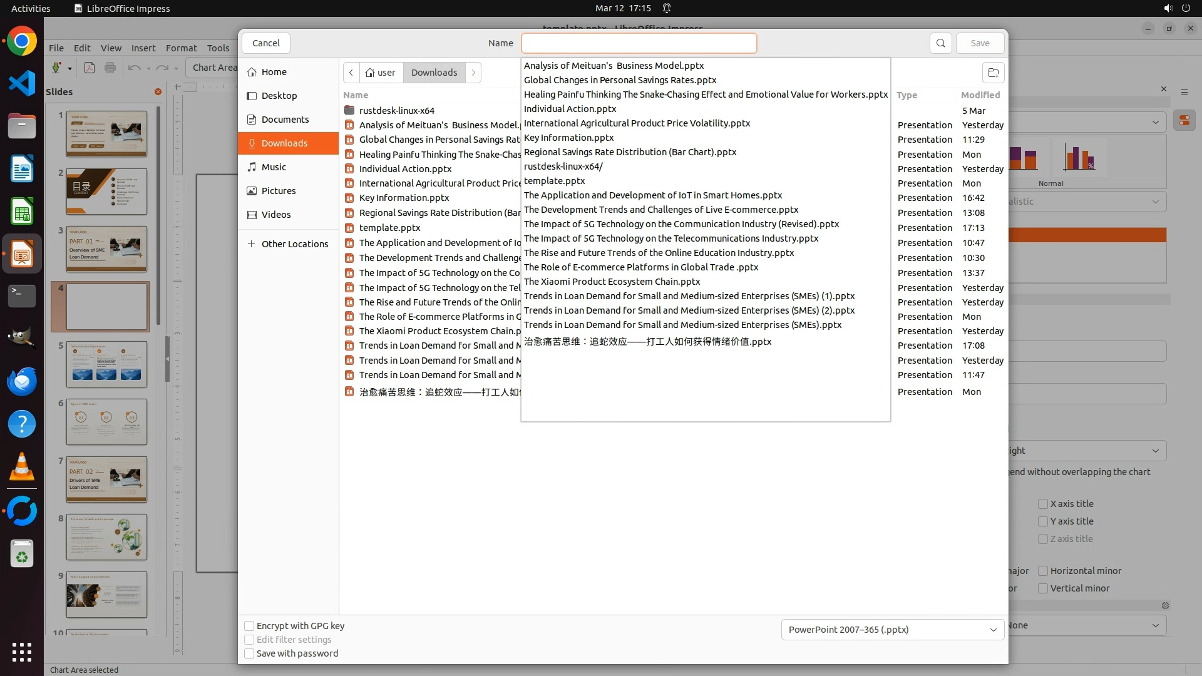Open the Format menu

click(181, 48)
